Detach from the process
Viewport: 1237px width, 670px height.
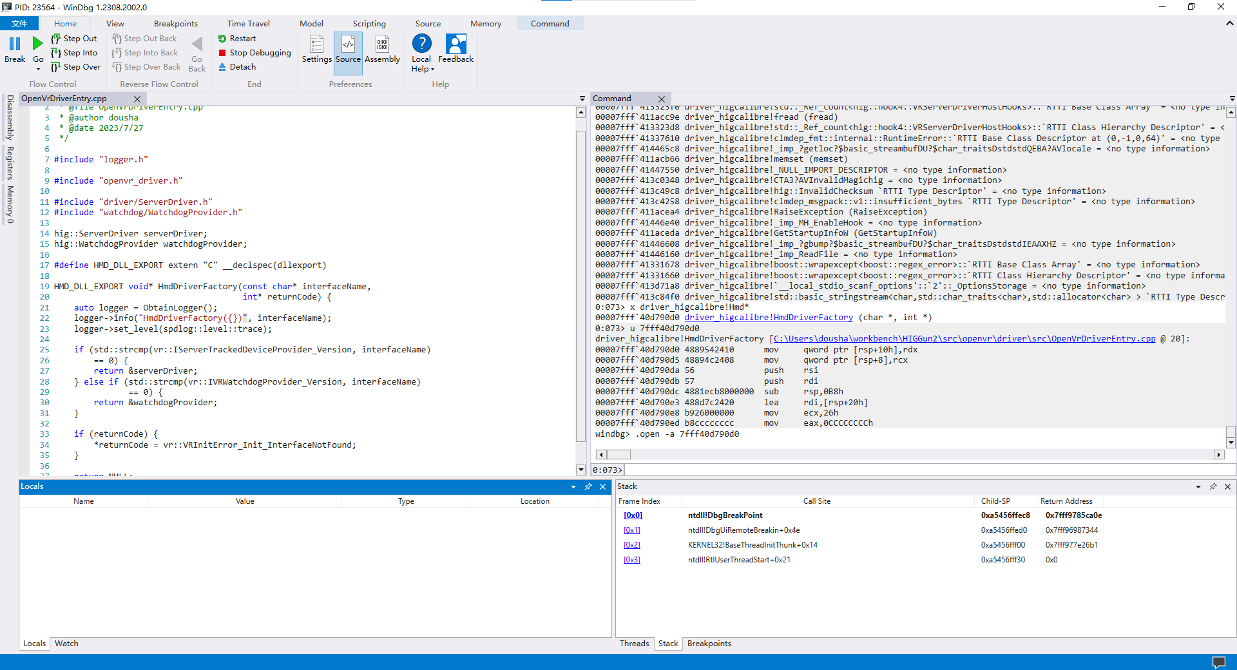tap(236, 67)
